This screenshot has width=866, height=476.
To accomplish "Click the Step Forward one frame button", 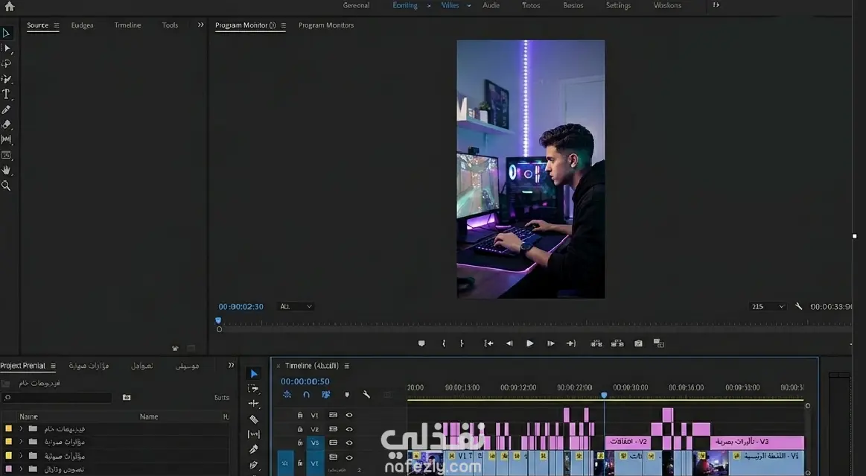I will click(x=551, y=343).
